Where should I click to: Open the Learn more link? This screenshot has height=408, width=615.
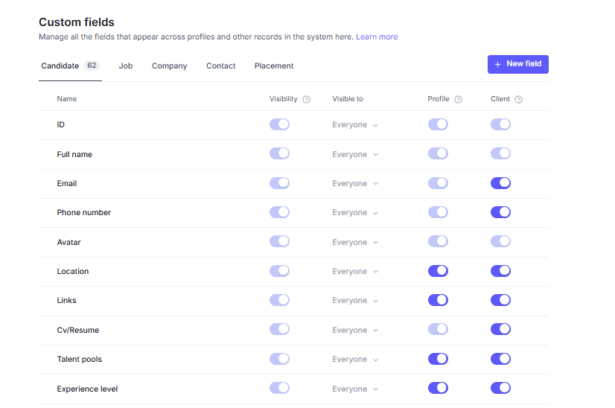pos(377,37)
